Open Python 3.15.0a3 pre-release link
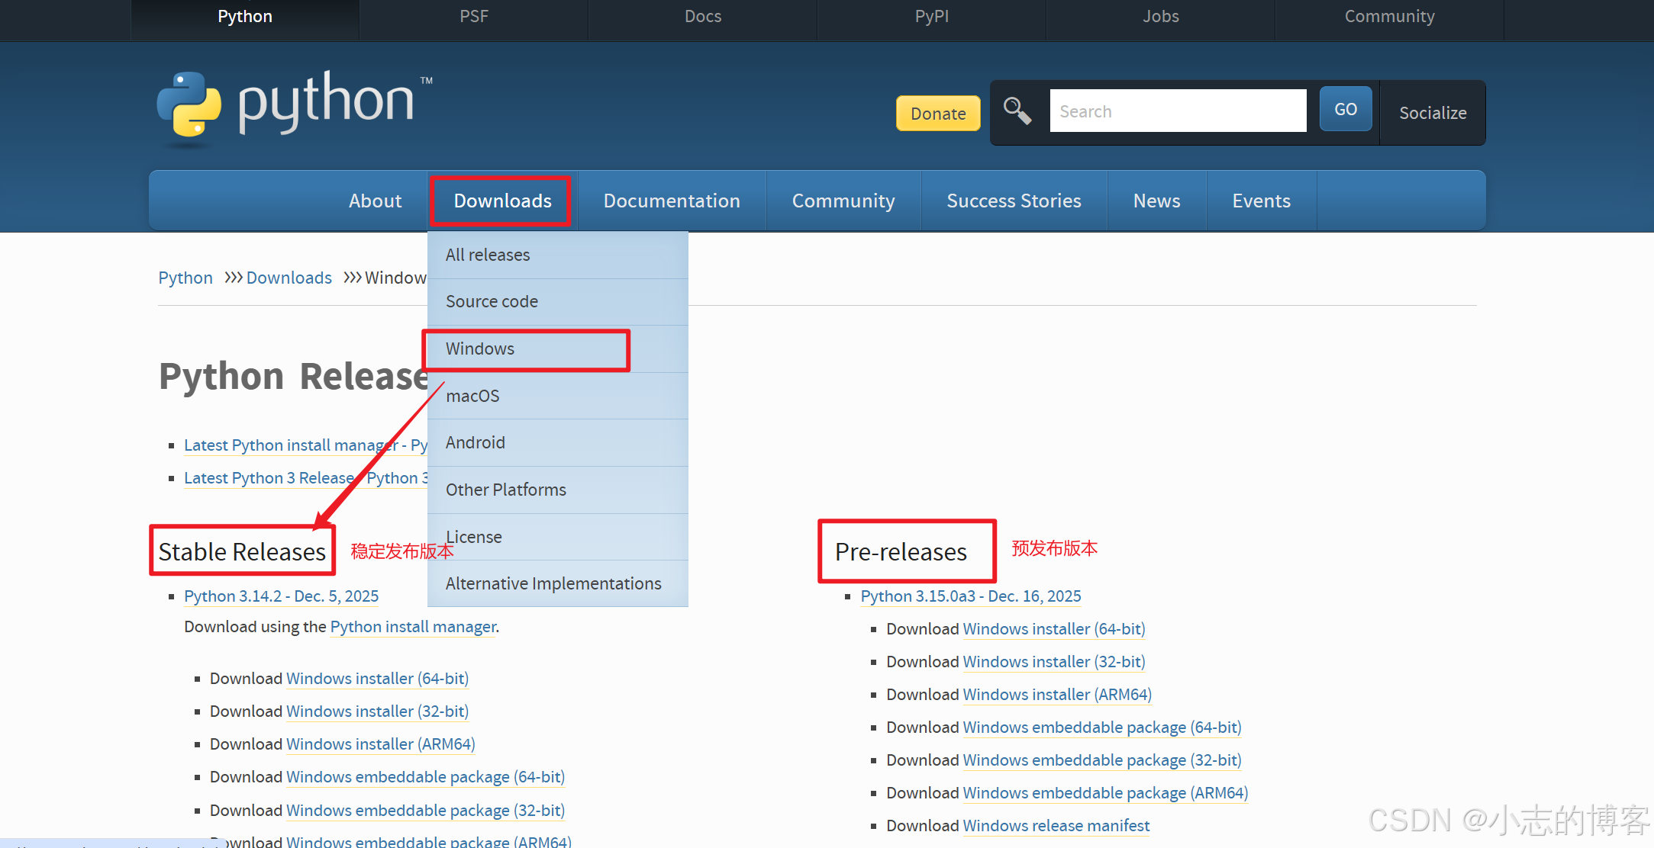The image size is (1654, 848). (970, 596)
